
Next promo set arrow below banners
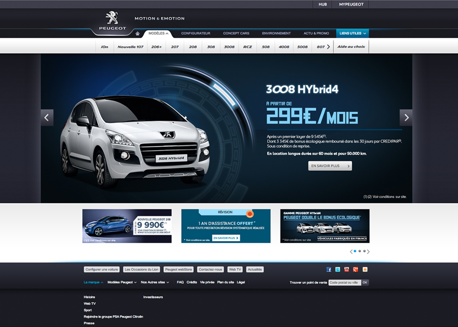coord(368,252)
